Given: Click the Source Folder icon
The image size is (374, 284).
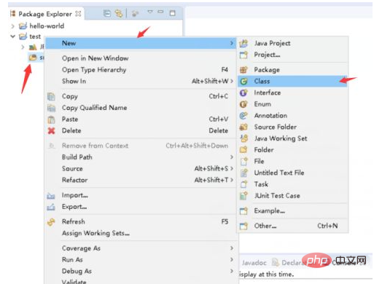Looking at the screenshot, I should 244,127.
